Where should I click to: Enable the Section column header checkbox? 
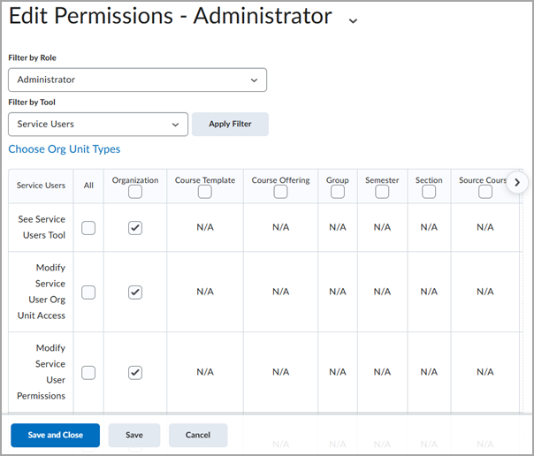click(x=429, y=192)
